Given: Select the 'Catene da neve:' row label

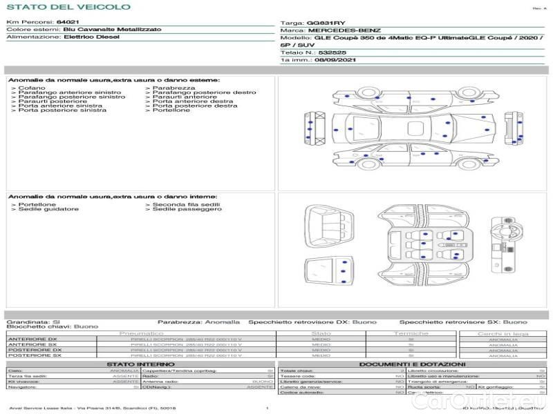Looking at the screenshot, I should (300, 387).
